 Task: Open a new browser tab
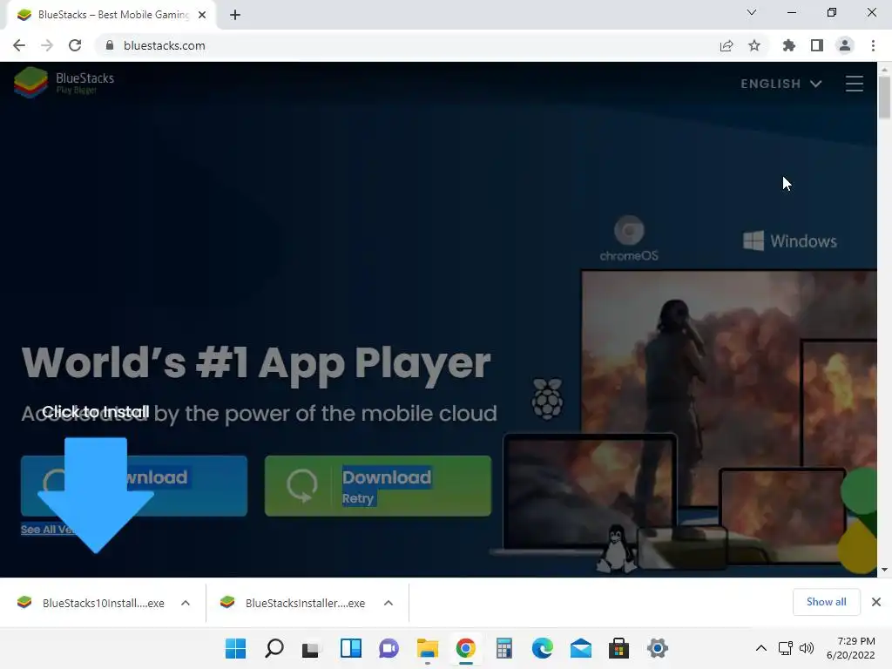(235, 15)
